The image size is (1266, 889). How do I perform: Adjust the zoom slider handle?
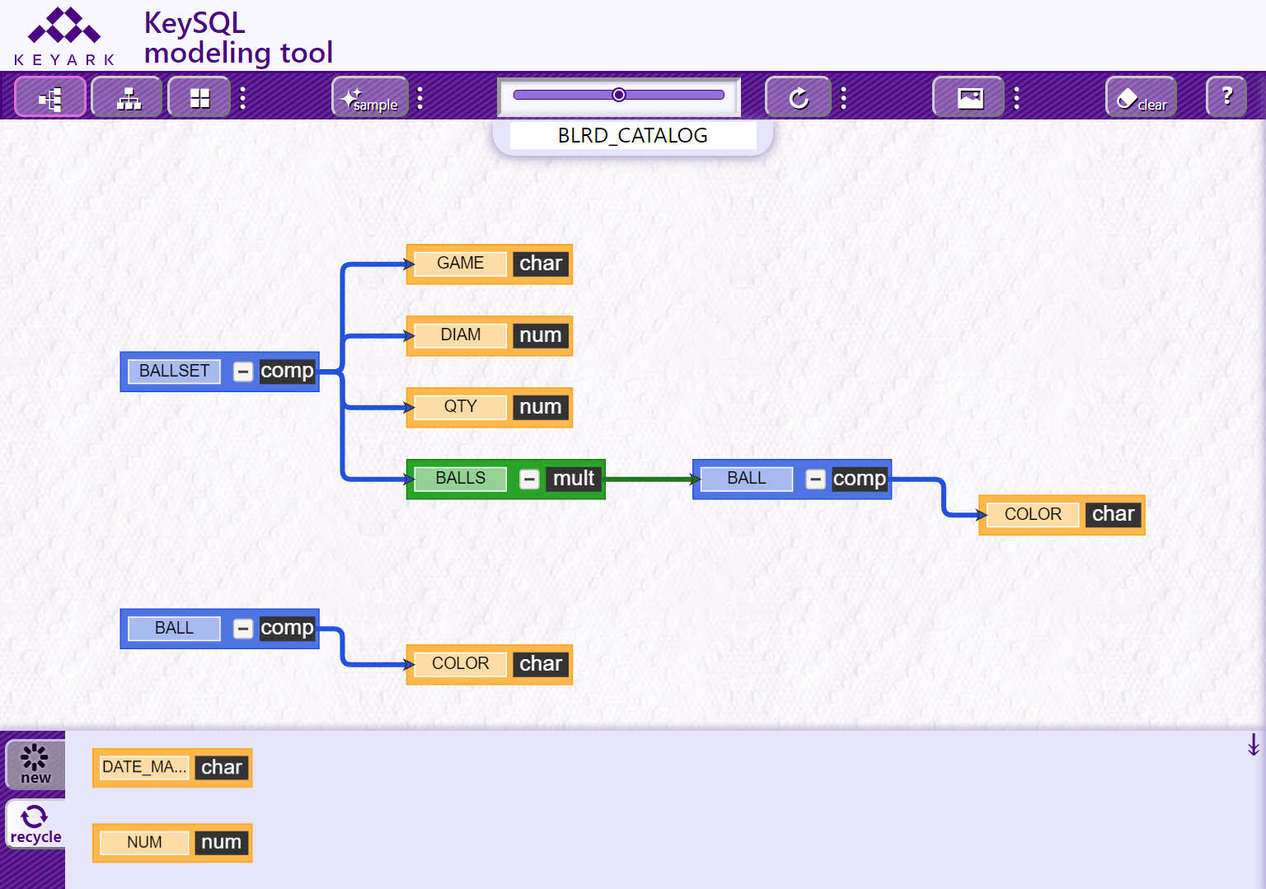click(619, 95)
